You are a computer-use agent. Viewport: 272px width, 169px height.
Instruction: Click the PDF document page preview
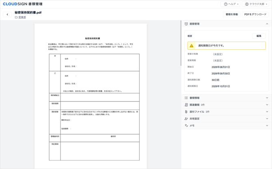click(x=91, y=96)
